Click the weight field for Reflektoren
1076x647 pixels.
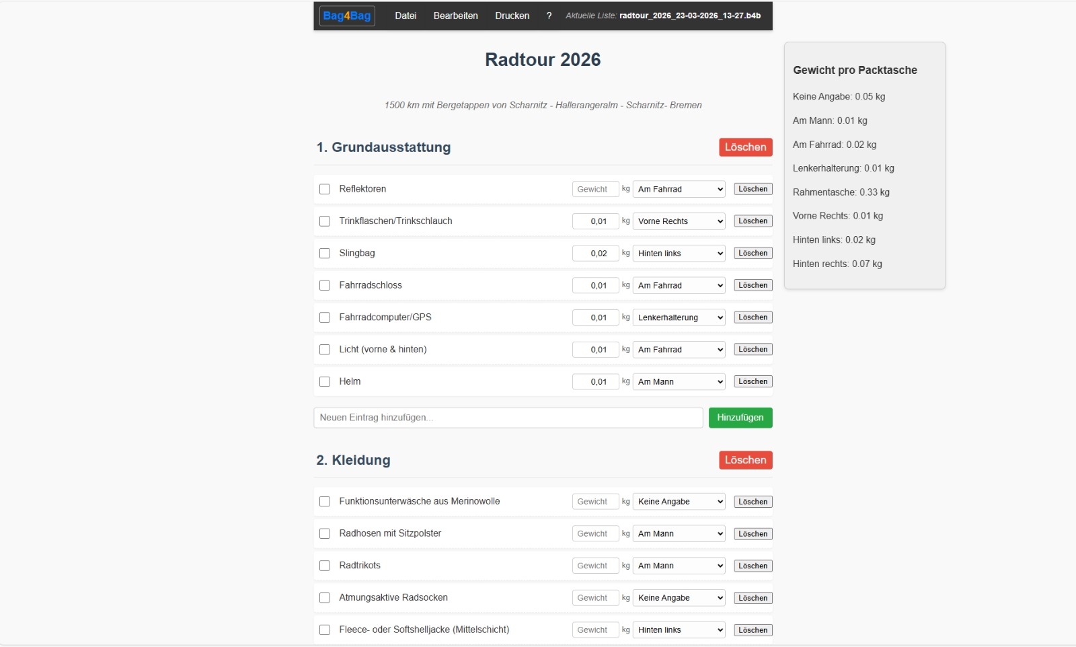595,189
